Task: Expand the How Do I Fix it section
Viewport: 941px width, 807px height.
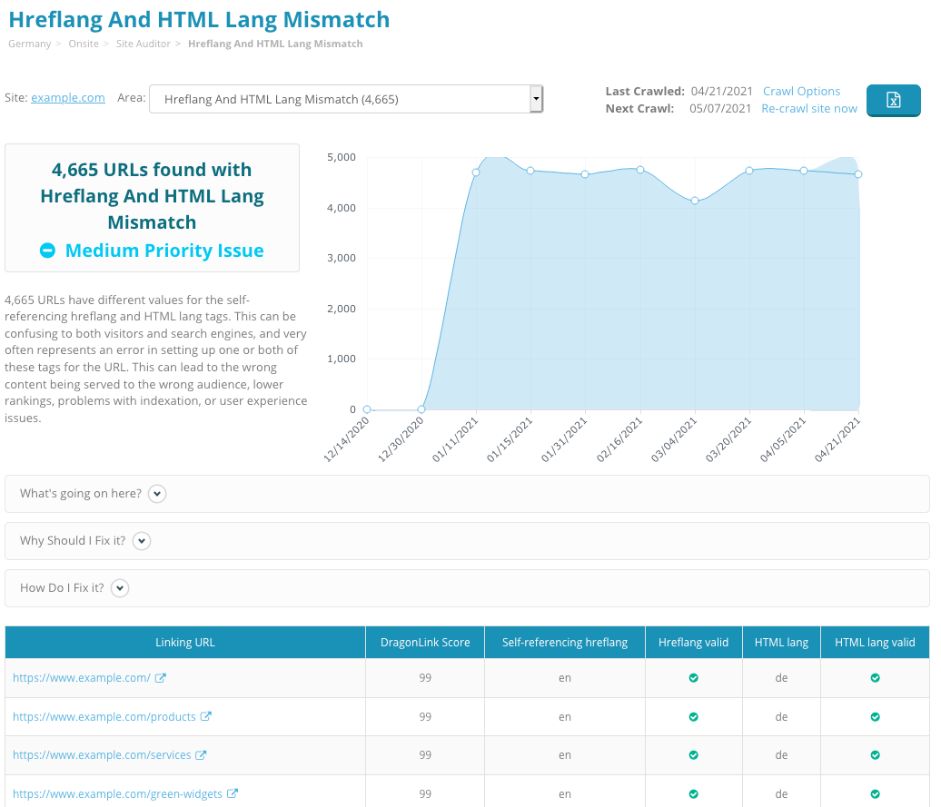Action: click(119, 587)
